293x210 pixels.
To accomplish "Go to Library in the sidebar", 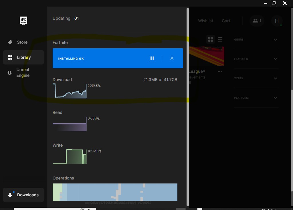I will coord(23,57).
